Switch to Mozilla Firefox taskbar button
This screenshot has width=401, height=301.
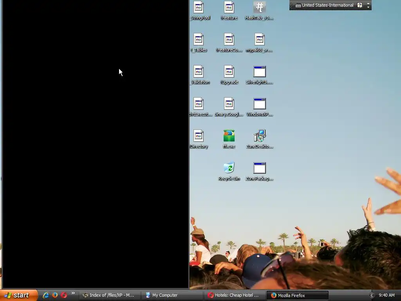tap(298, 295)
